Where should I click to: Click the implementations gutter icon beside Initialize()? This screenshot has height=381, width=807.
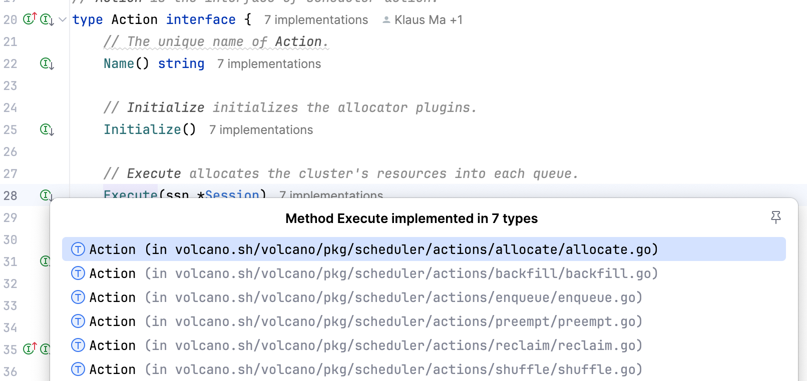(x=46, y=130)
